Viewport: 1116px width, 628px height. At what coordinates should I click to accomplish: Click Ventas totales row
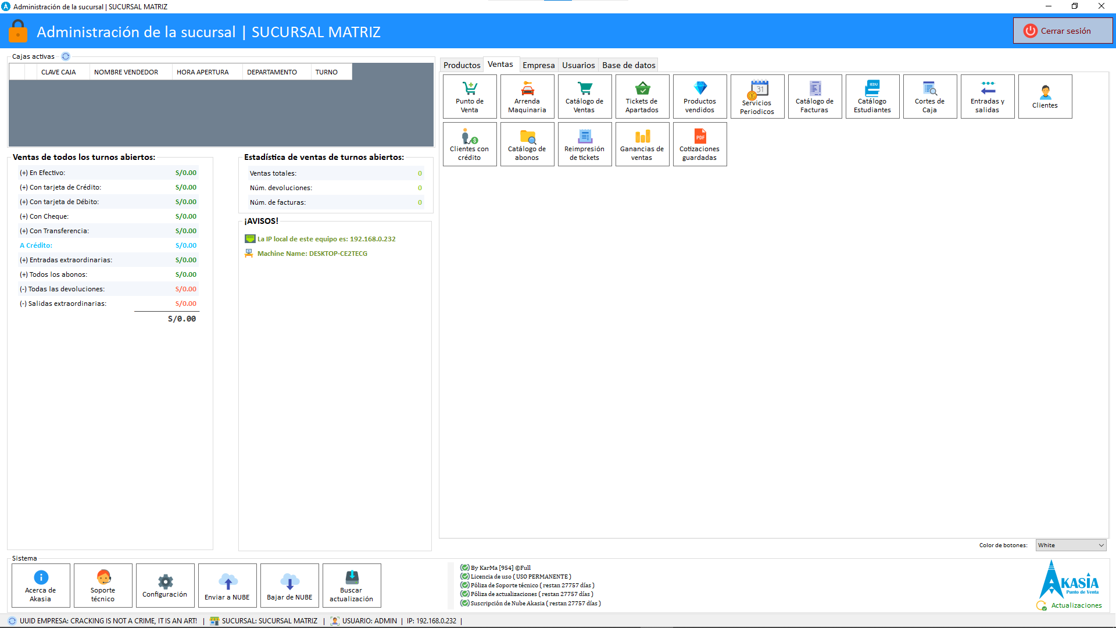pyautogui.click(x=336, y=173)
